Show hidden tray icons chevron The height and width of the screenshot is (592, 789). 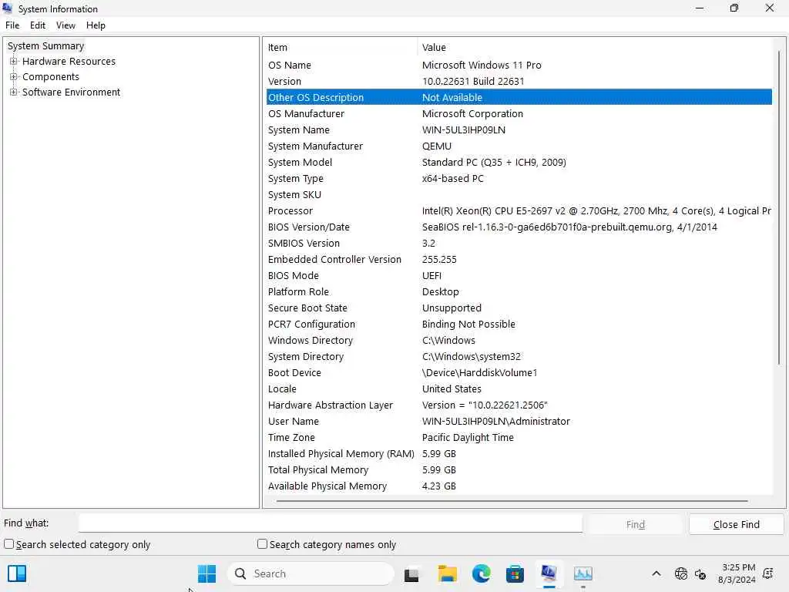656,573
